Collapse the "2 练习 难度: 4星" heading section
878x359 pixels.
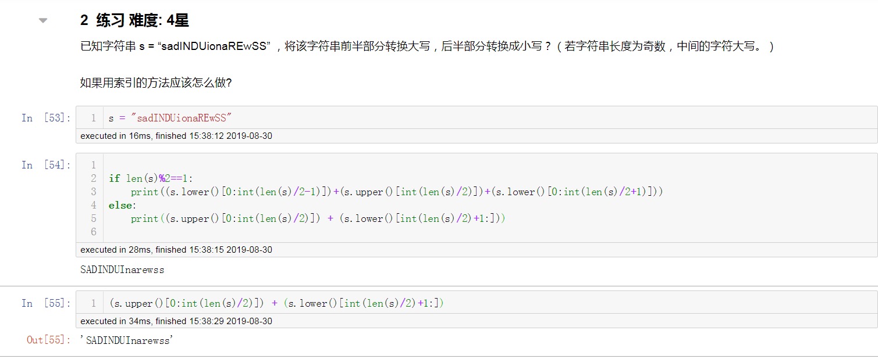tap(42, 21)
